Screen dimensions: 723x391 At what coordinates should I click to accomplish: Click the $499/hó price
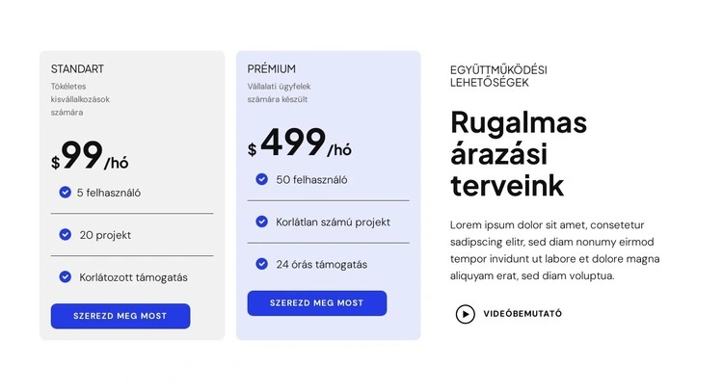click(x=300, y=144)
